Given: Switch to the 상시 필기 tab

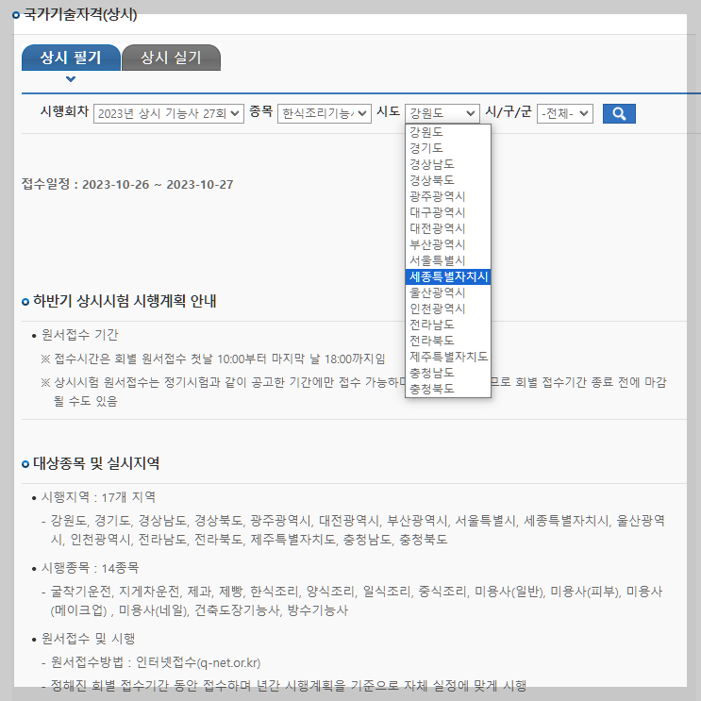Looking at the screenshot, I should point(71,58).
